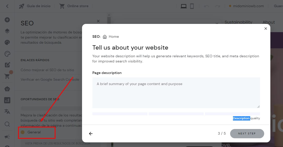Go back using the top-left chevron
The image size is (283, 147).
click(7, 6)
